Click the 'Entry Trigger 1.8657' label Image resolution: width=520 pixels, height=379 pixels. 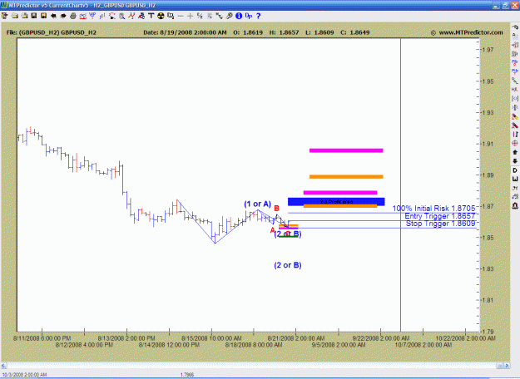(x=440, y=216)
